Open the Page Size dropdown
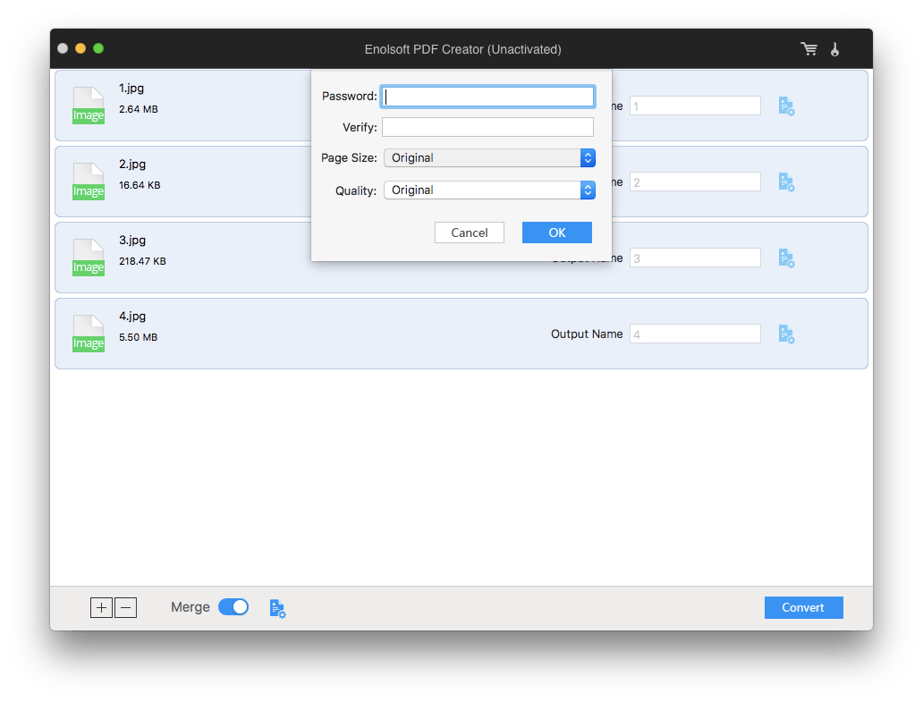Screen dimensions: 923x702 (489, 157)
